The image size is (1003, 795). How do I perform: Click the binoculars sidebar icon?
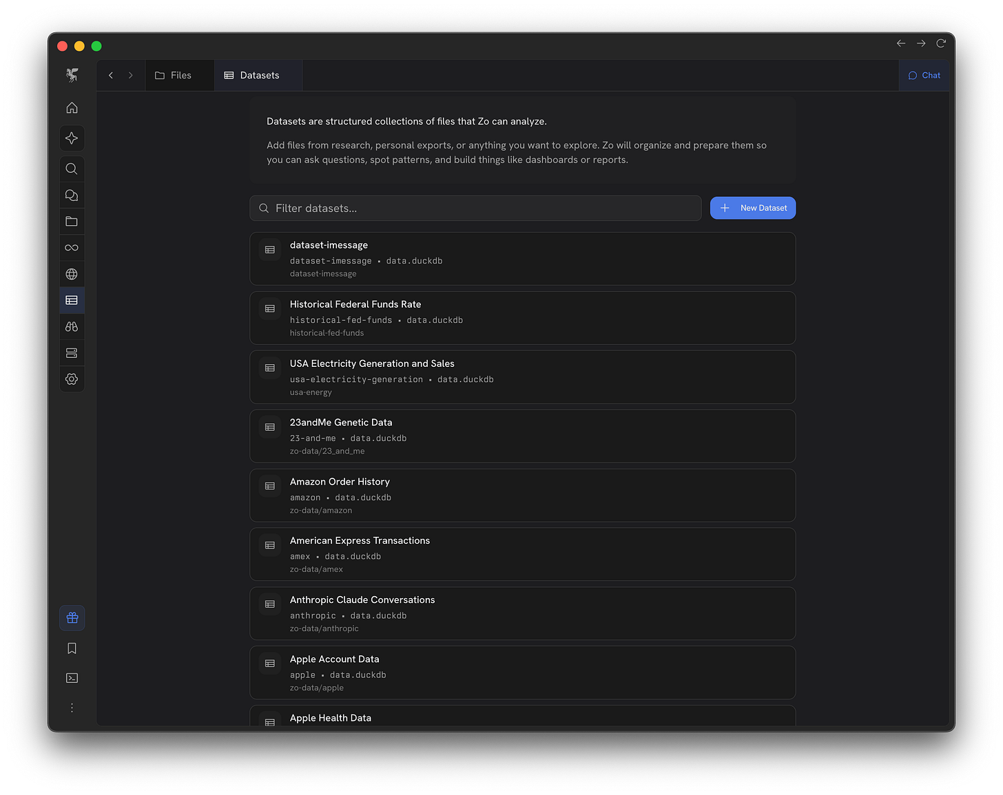(x=72, y=327)
